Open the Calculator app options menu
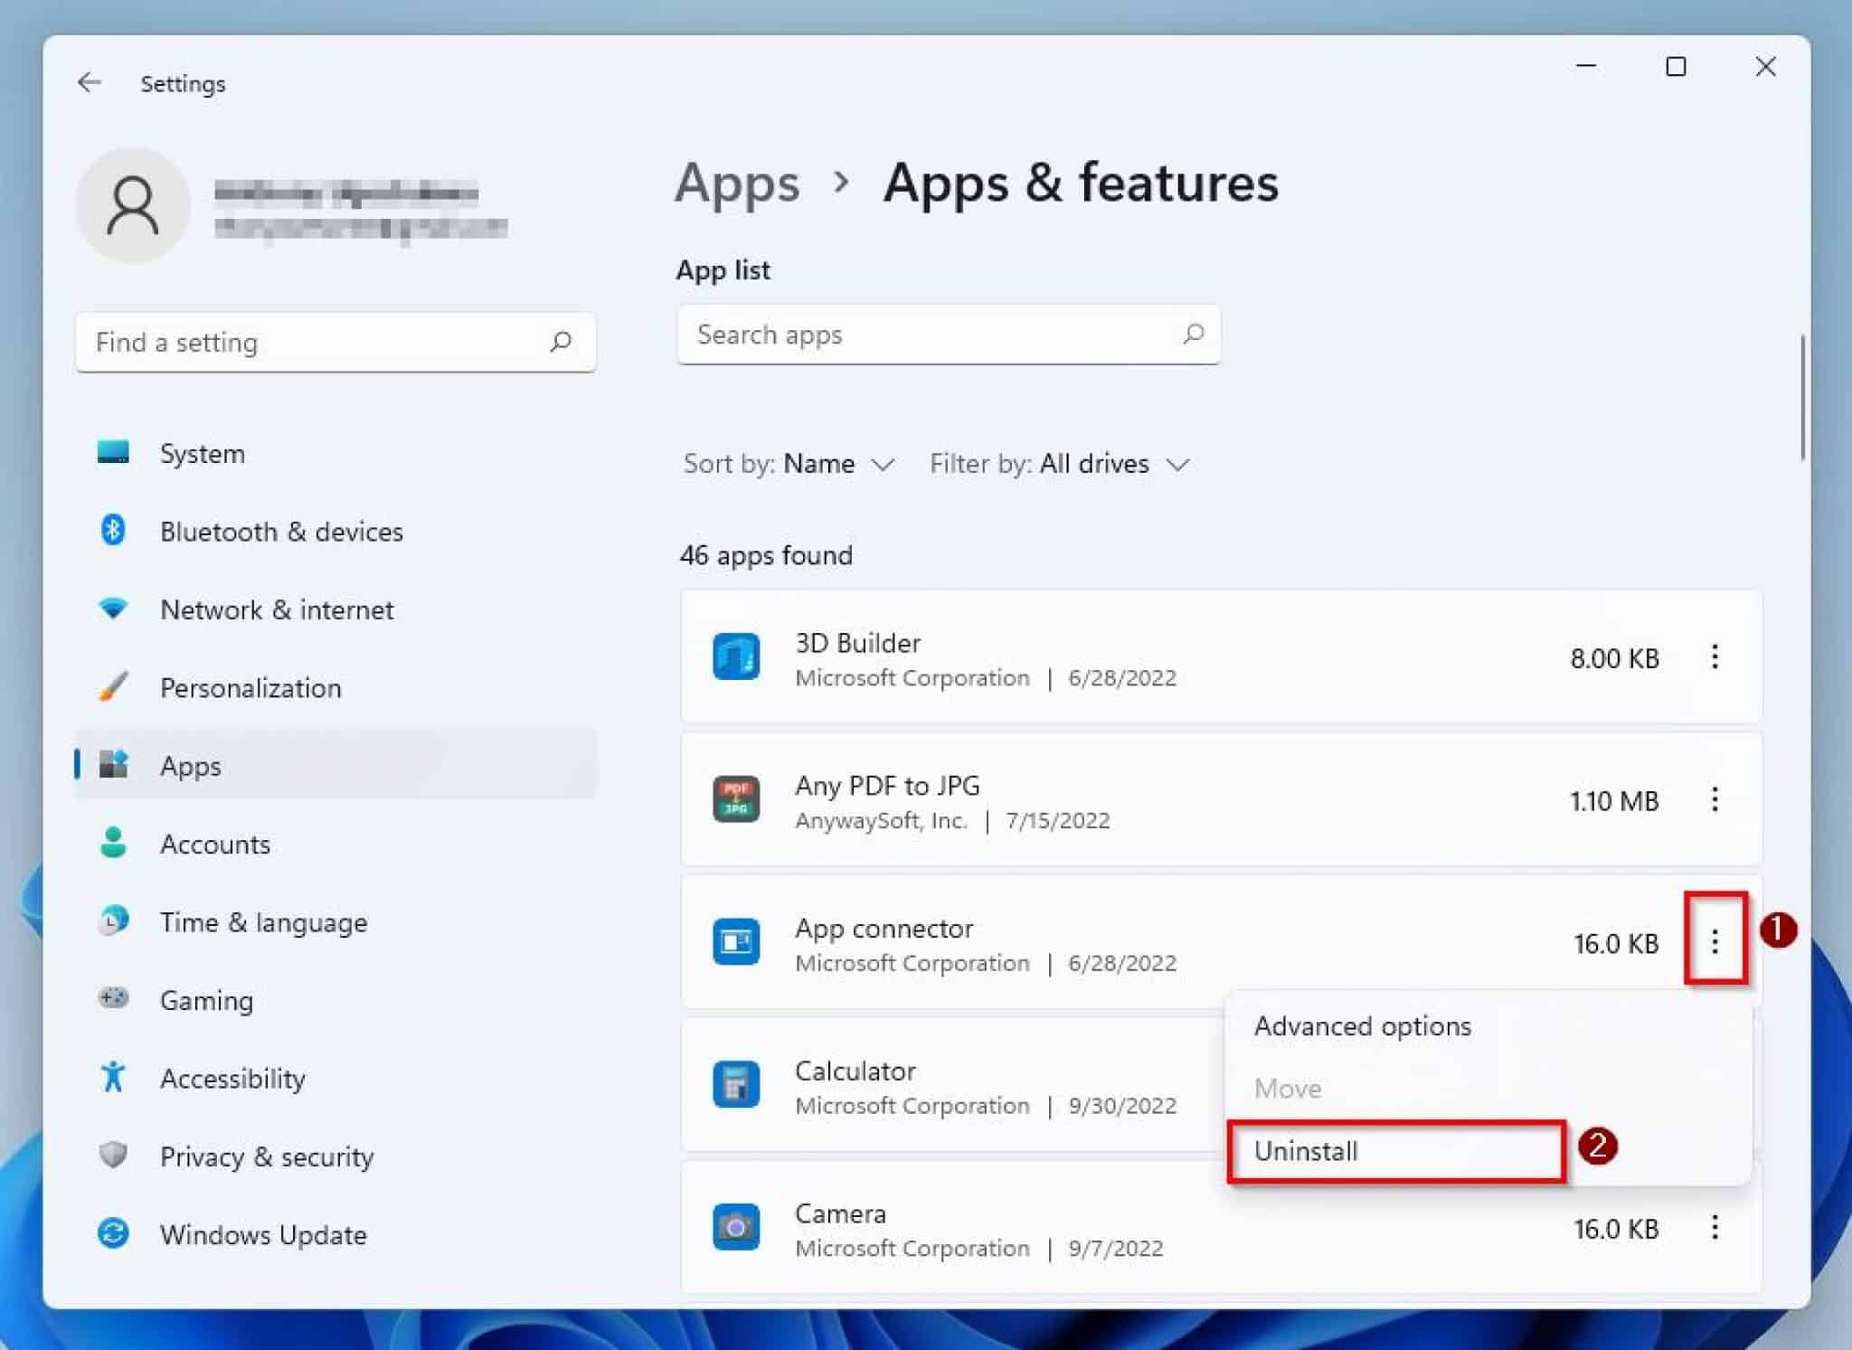1852x1350 pixels. (1715, 1085)
